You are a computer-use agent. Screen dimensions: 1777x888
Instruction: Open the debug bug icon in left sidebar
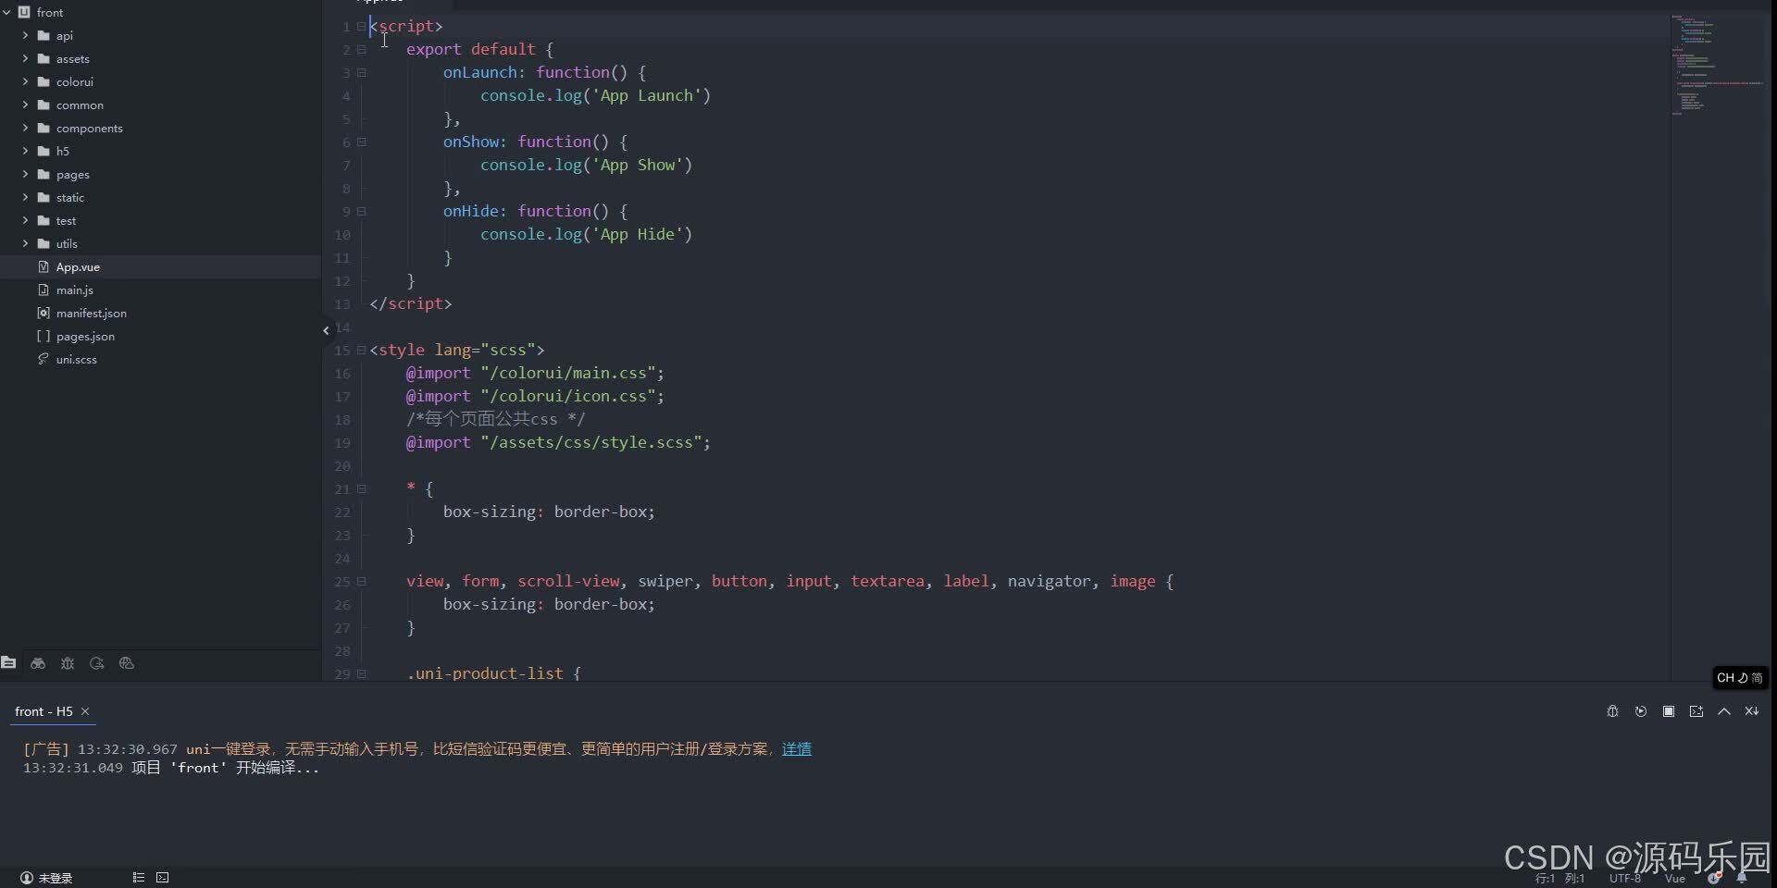68,663
